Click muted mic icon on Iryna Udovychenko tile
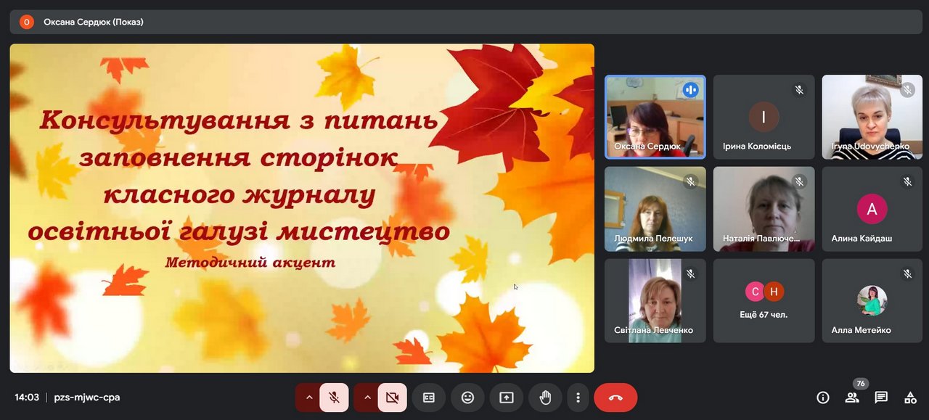Viewport: 929px width, 420px height. click(908, 90)
